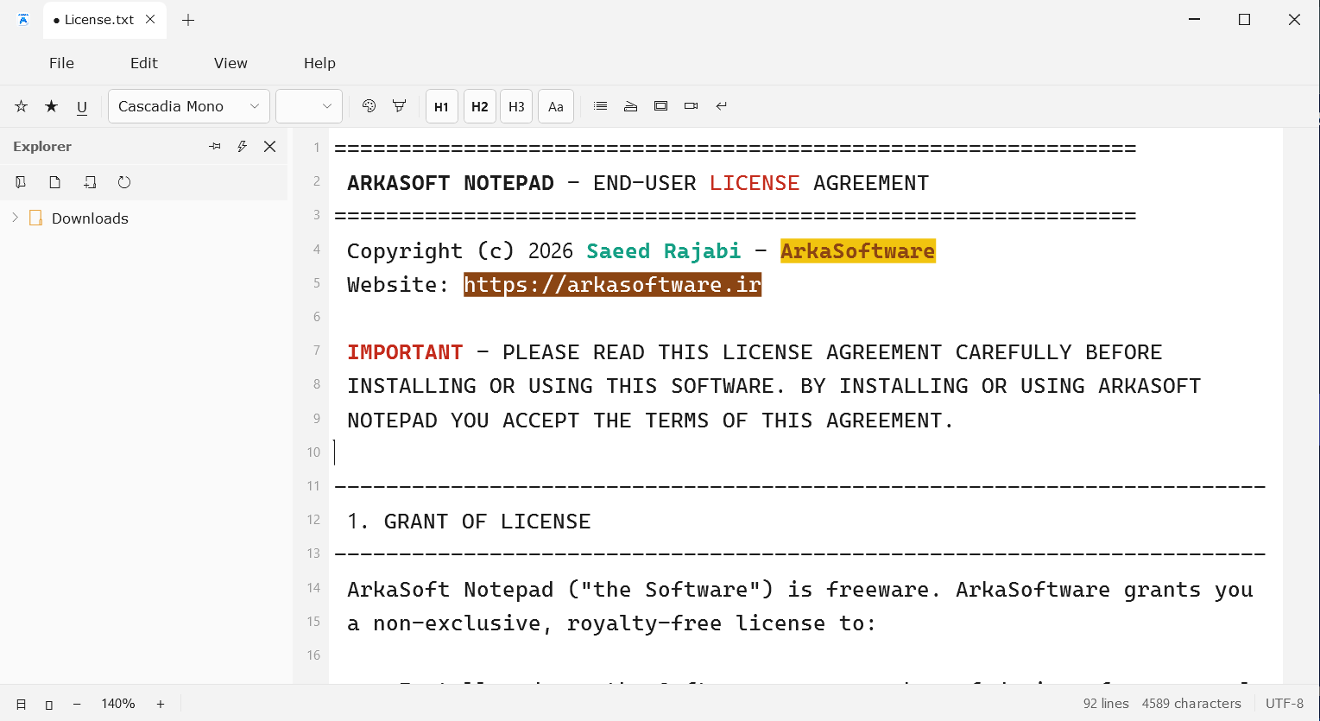Open the View menu
Image resolution: width=1320 pixels, height=721 pixels.
(x=231, y=63)
